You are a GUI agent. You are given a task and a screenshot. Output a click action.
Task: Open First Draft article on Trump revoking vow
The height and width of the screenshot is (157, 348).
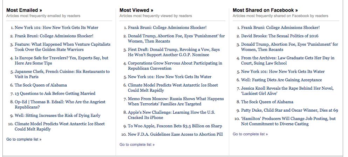pyautogui.click(x=174, y=52)
